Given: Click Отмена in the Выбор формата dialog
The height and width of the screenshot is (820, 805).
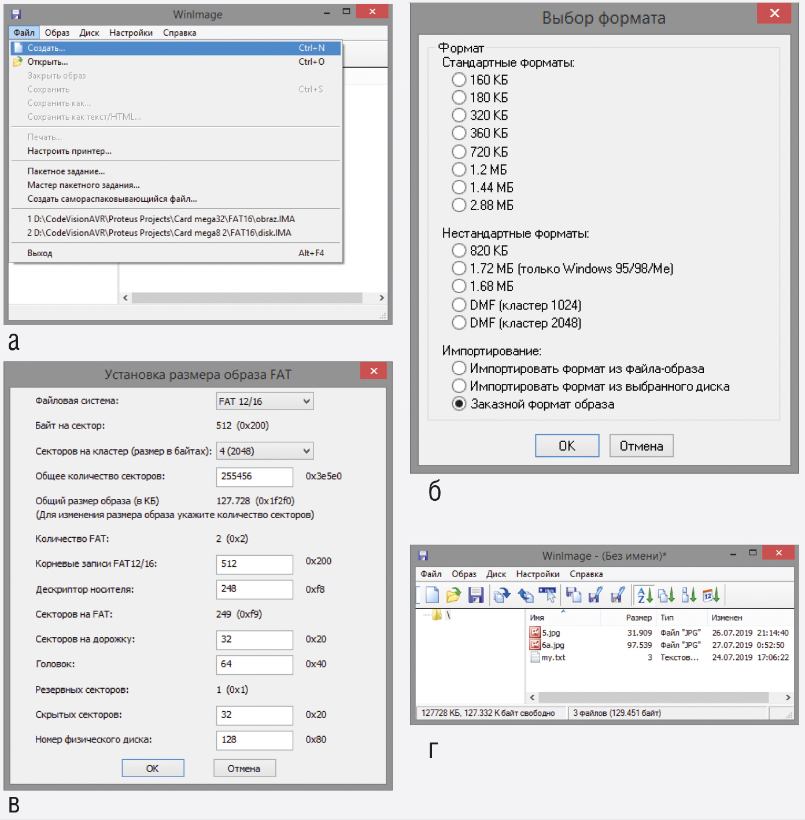Looking at the screenshot, I should click(641, 446).
